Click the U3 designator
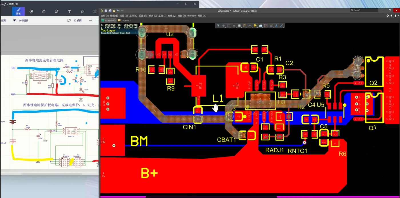The height and width of the screenshot is (198, 400). 281,102
